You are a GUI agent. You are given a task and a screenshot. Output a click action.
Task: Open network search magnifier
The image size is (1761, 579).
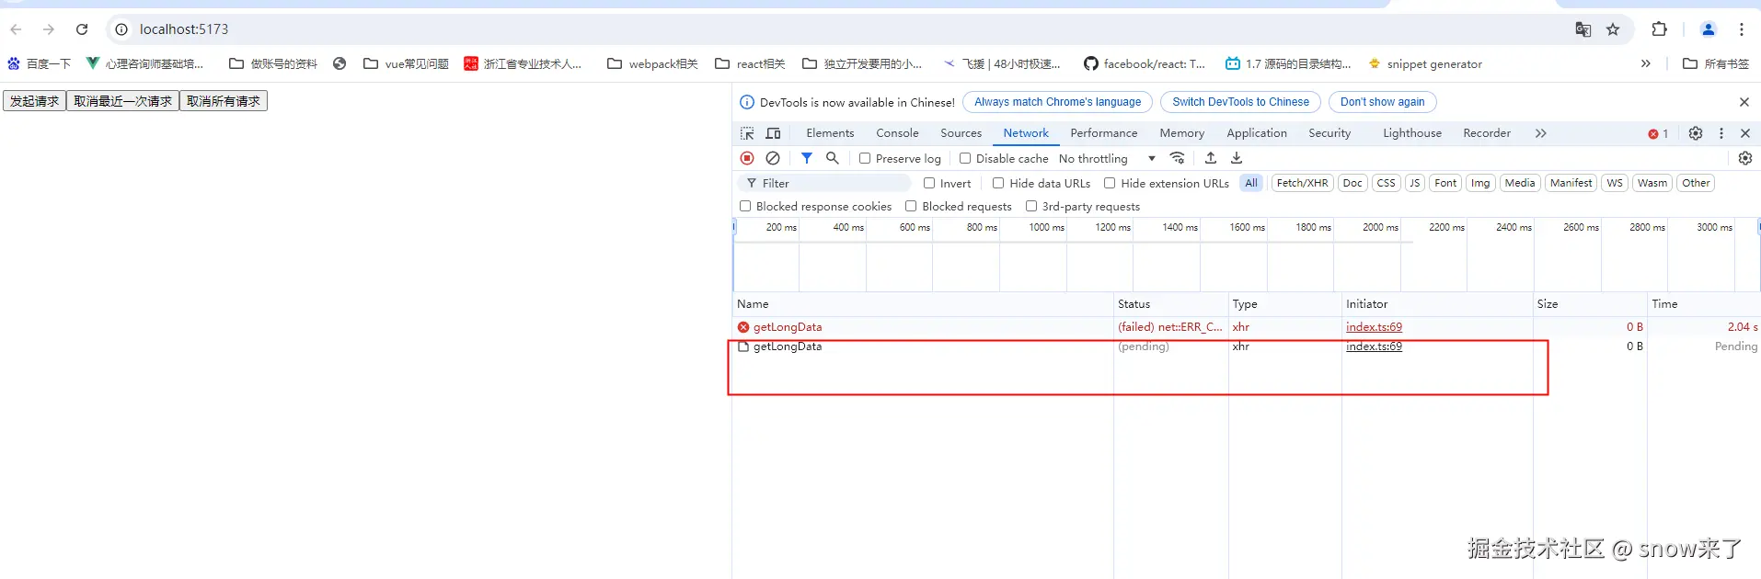coord(833,158)
